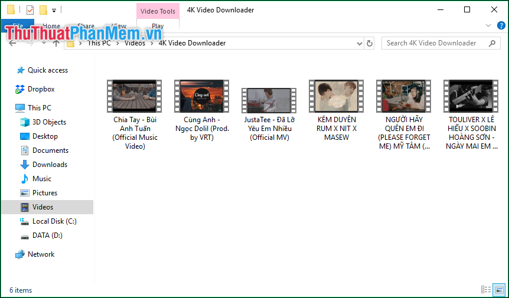Viewport: 509px width, 298px height.
Task: Click Videos in the address breadcrumb
Action: pyautogui.click(x=135, y=43)
